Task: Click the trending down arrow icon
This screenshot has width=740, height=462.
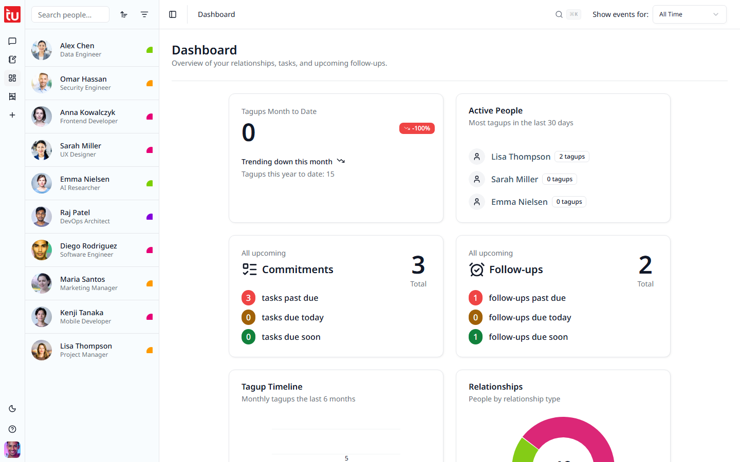Action: (x=341, y=161)
